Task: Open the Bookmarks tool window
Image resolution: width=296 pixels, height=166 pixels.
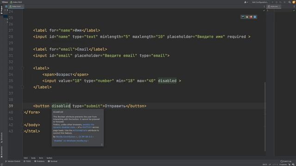Action: (1, 152)
